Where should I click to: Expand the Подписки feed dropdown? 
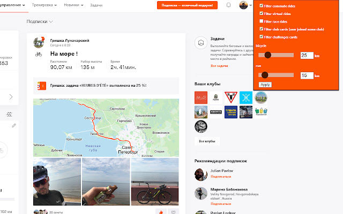[x=40, y=21]
